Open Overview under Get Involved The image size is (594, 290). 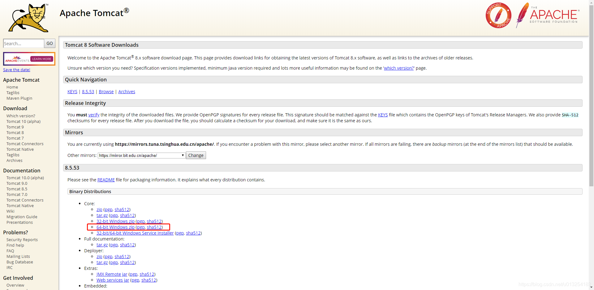point(15,285)
